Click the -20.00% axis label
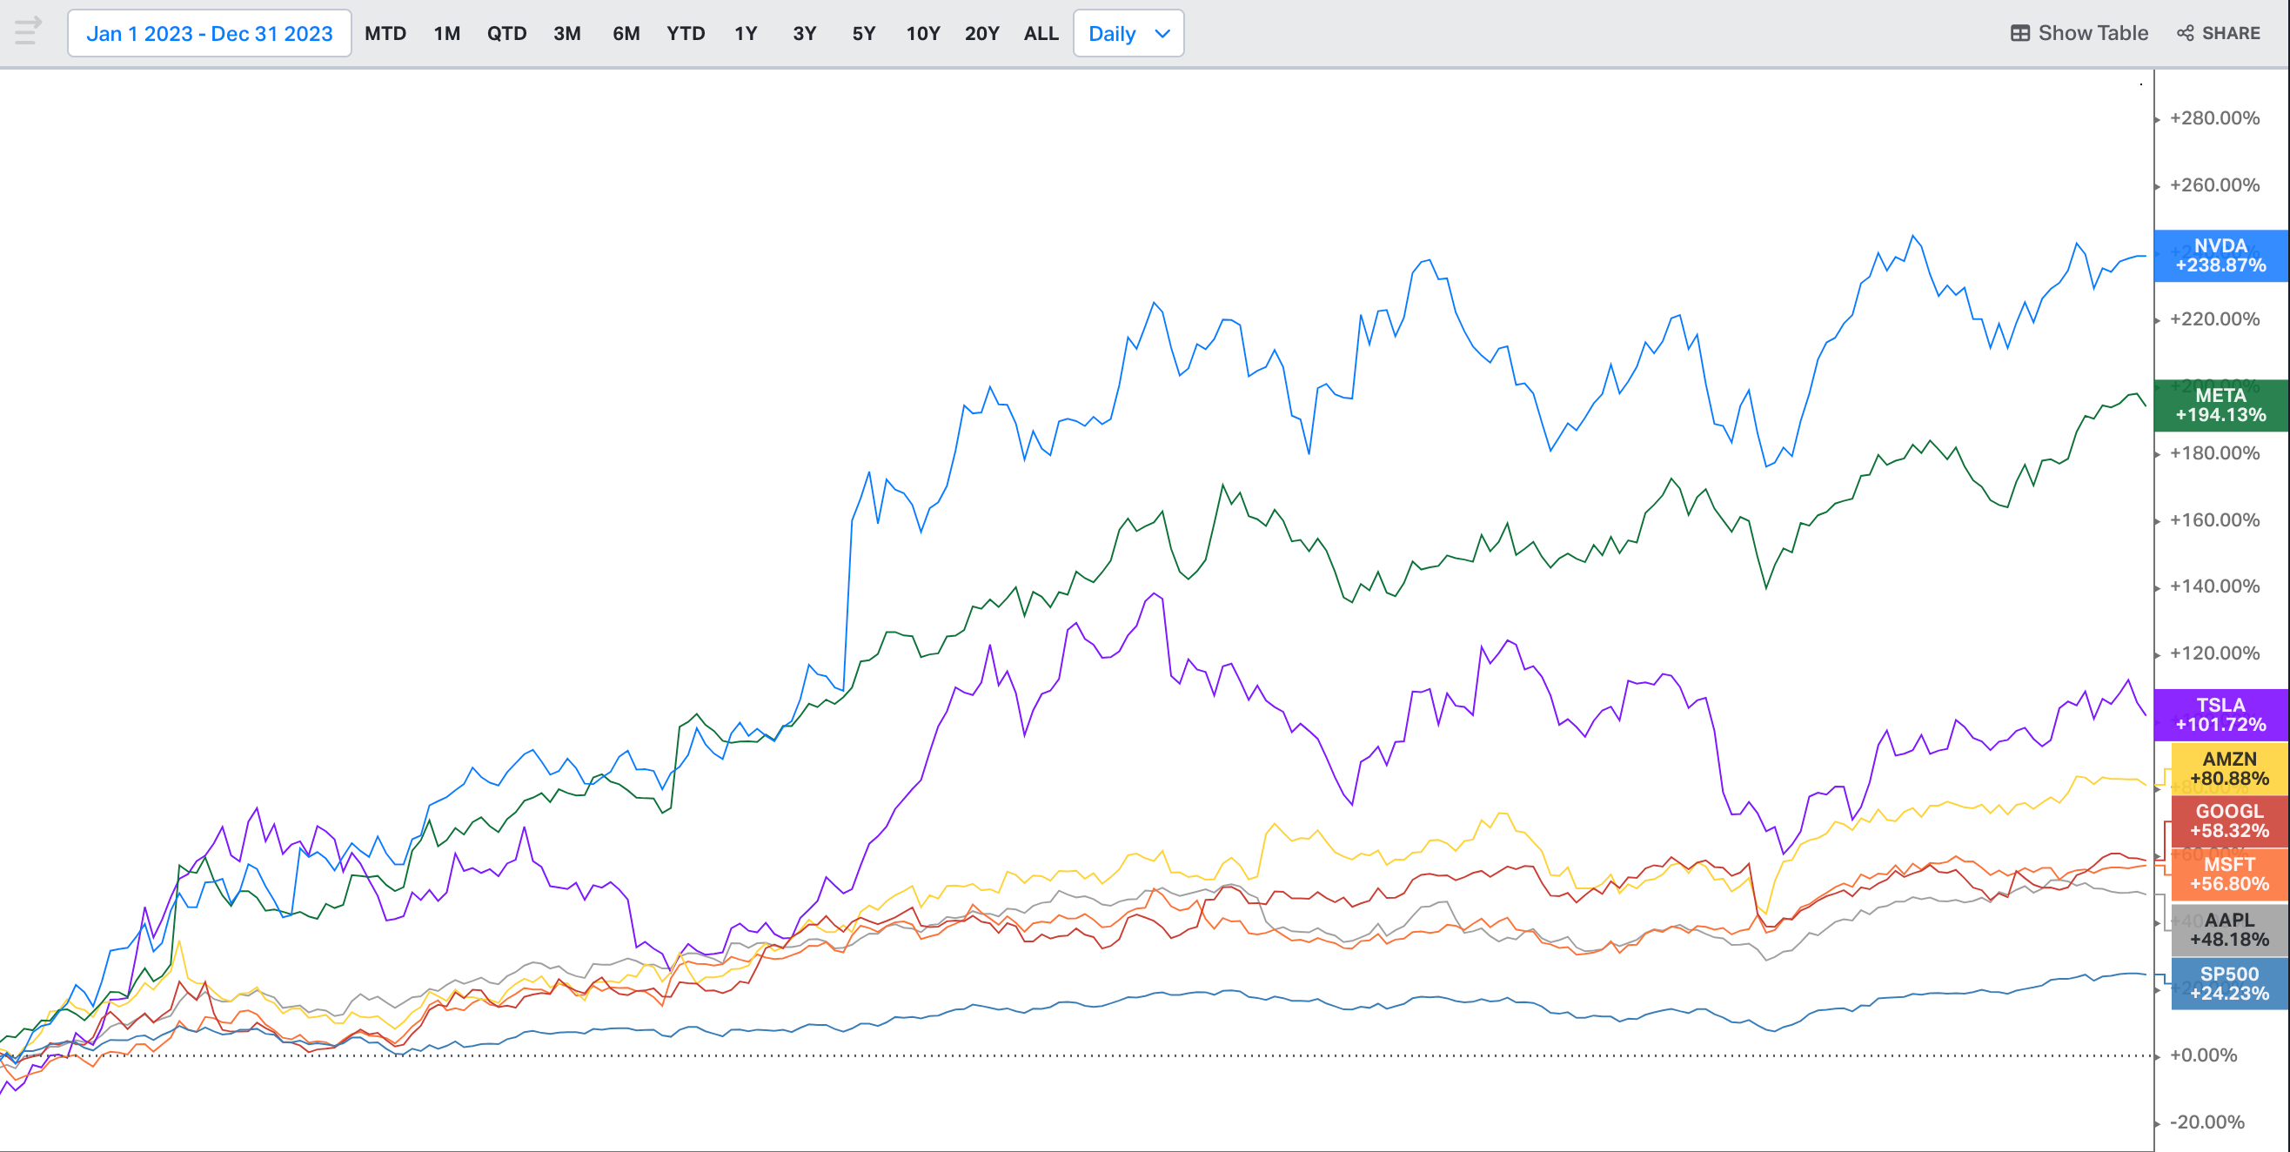Image resolution: width=2290 pixels, height=1152 pixels. [2206, 1122]
